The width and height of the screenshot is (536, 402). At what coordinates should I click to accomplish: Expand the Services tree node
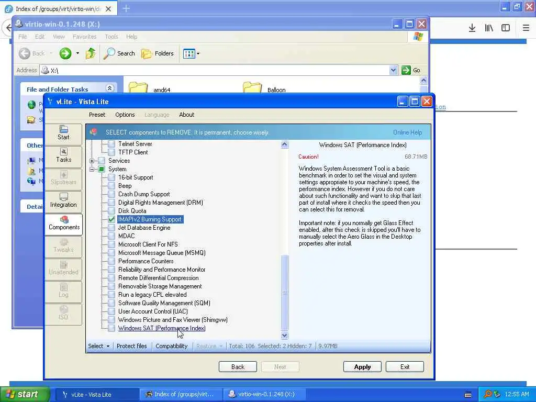click(92, 161)
